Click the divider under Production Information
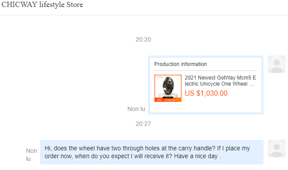The image size is (288, 170). tap(206, 70)
